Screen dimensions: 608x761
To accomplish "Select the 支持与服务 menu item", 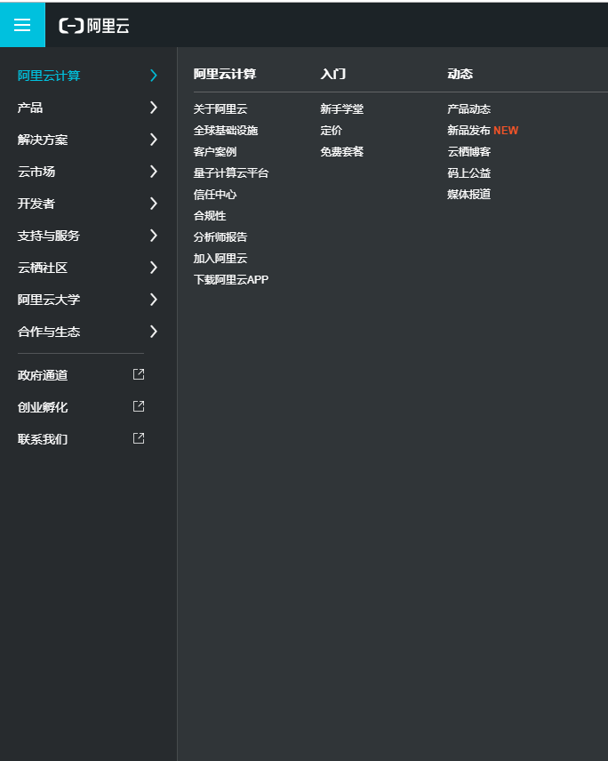I will pos(88,236).
